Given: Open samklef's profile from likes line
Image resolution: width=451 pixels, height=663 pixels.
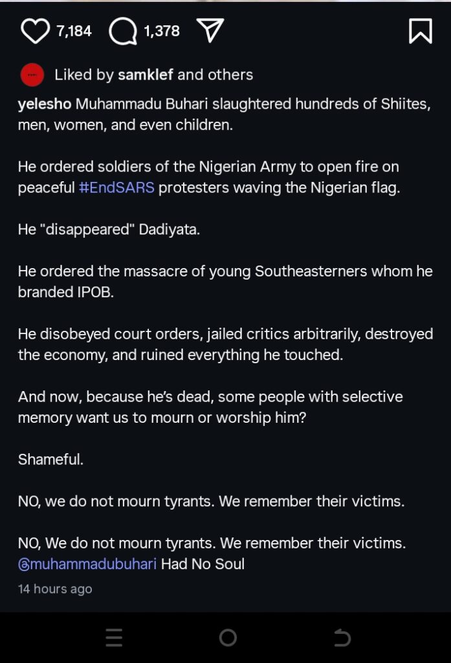Looking at the screenshot, I should [146, 75].
